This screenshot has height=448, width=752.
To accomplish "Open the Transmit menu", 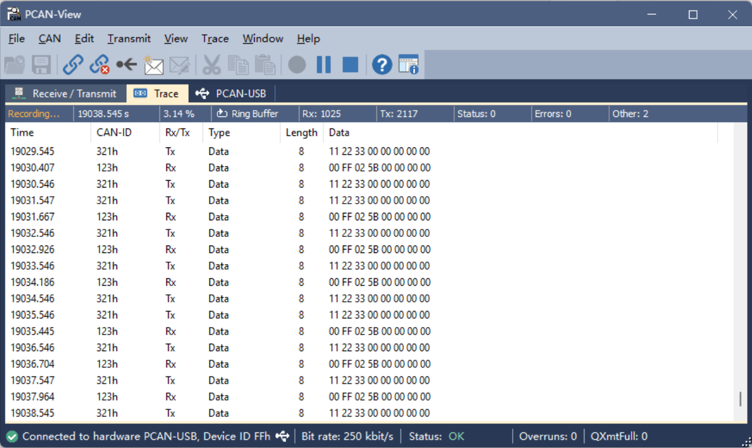I will pos(129,38).
